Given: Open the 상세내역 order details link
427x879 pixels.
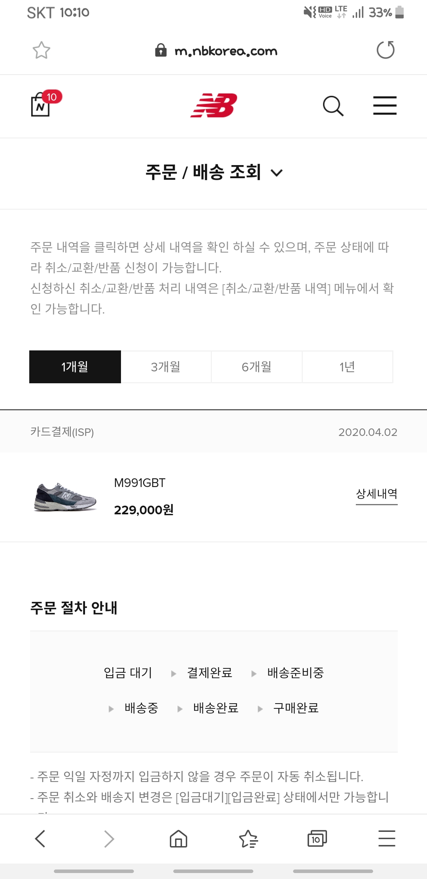Looking at the screenshot, I should click(x=376, y=494).
